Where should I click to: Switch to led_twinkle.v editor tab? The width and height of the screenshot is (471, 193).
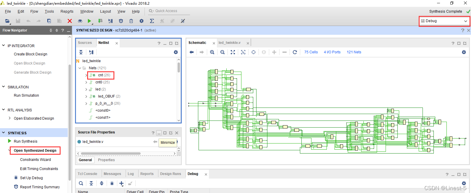pos(230,43)
